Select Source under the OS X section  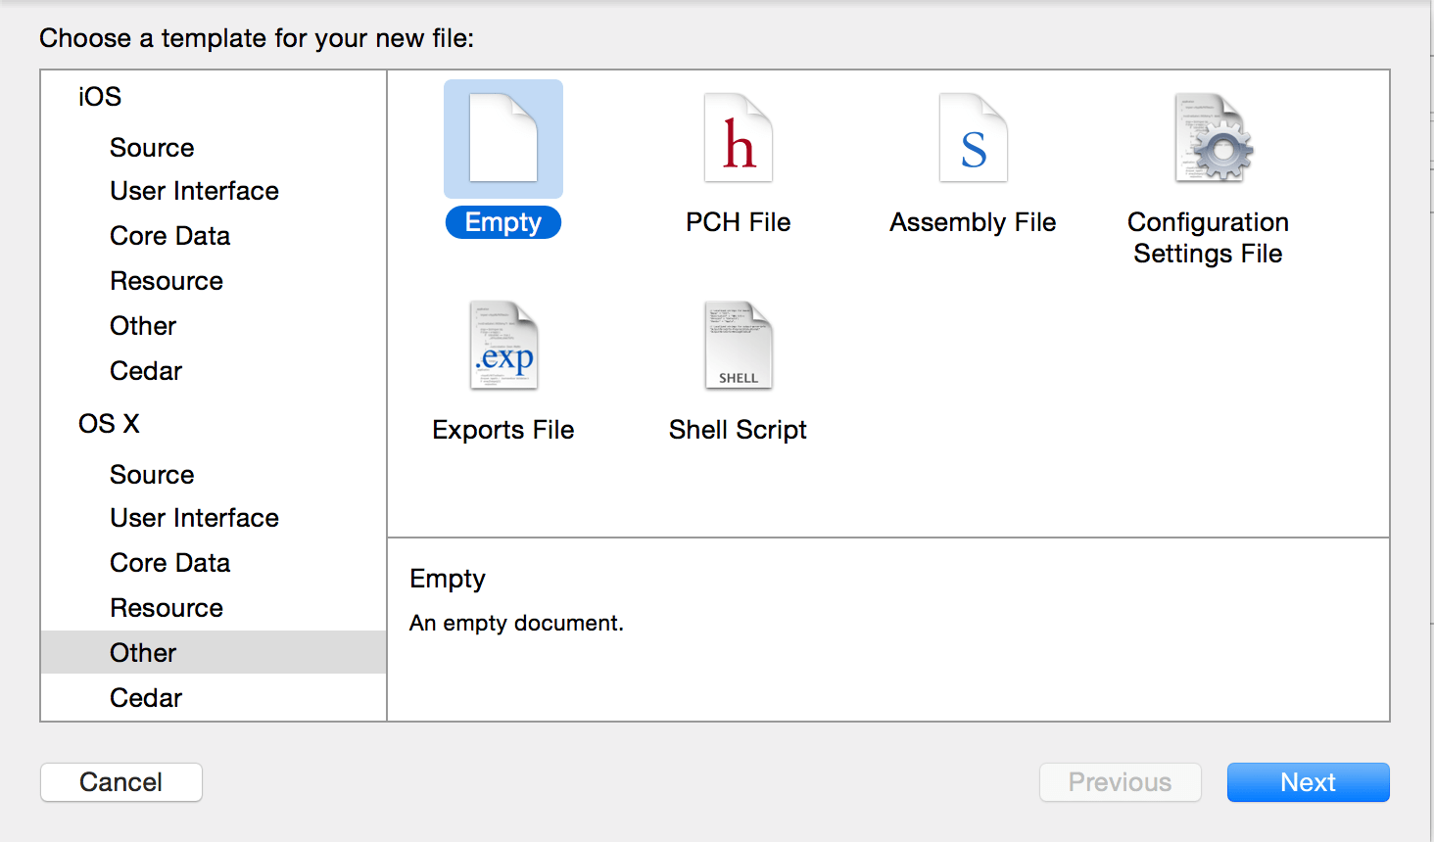[x=152, y=475]
